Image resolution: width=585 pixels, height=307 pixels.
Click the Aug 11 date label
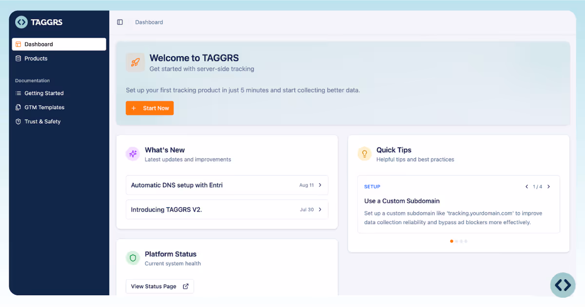click(307, 185)
